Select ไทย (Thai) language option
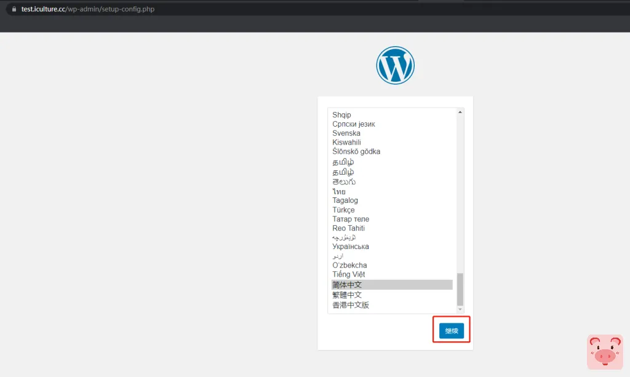 392,191
